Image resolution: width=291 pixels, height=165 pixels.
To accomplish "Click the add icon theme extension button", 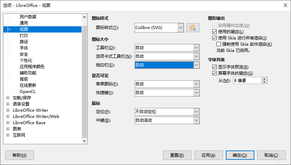I will click(193, 28).
